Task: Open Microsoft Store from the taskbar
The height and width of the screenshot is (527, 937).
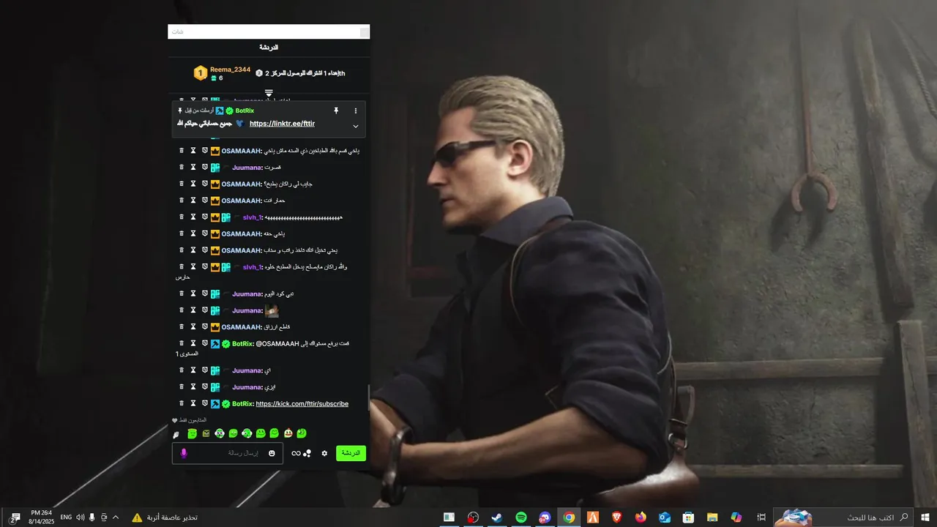Action: (688, 517)
